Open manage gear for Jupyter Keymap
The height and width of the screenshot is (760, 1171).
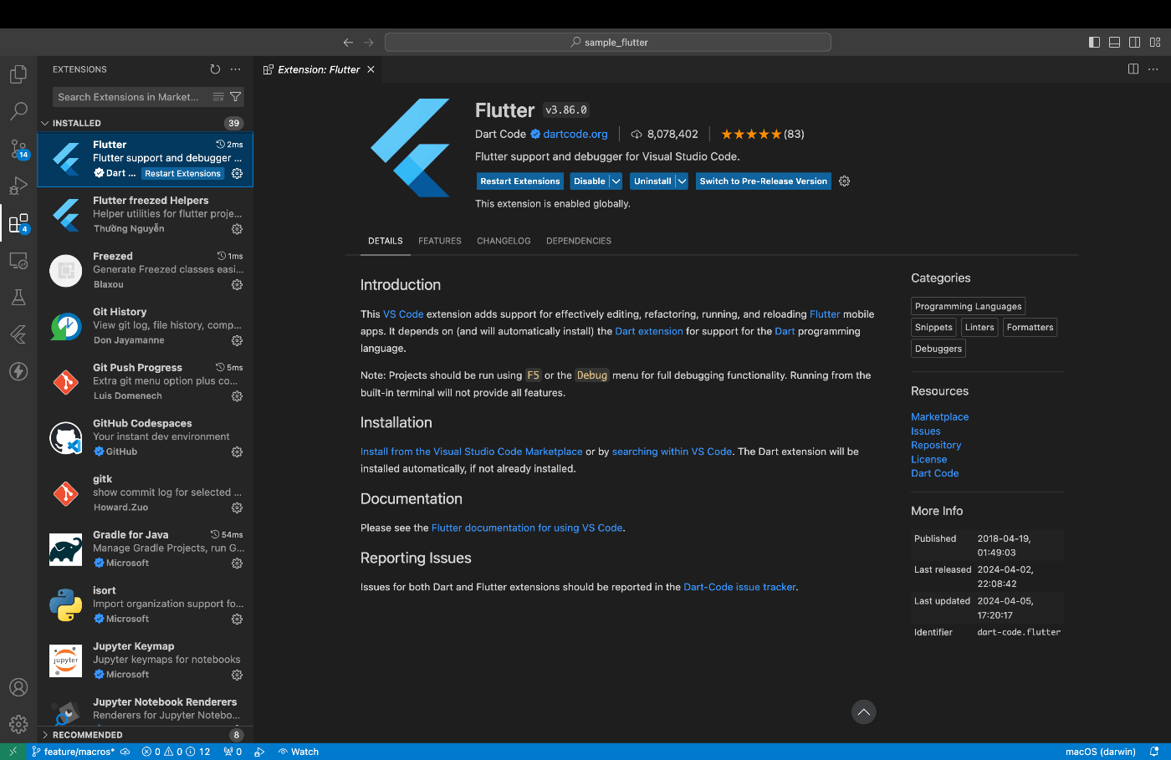pos(237,675)
